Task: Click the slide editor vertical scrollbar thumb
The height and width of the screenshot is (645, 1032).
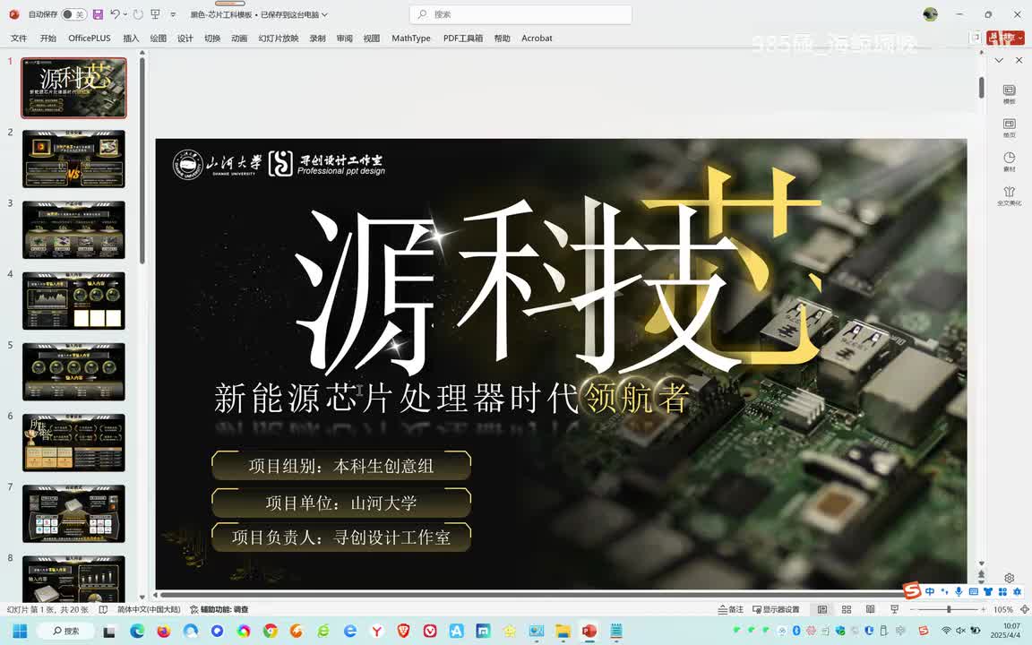Action: point(981,88)
